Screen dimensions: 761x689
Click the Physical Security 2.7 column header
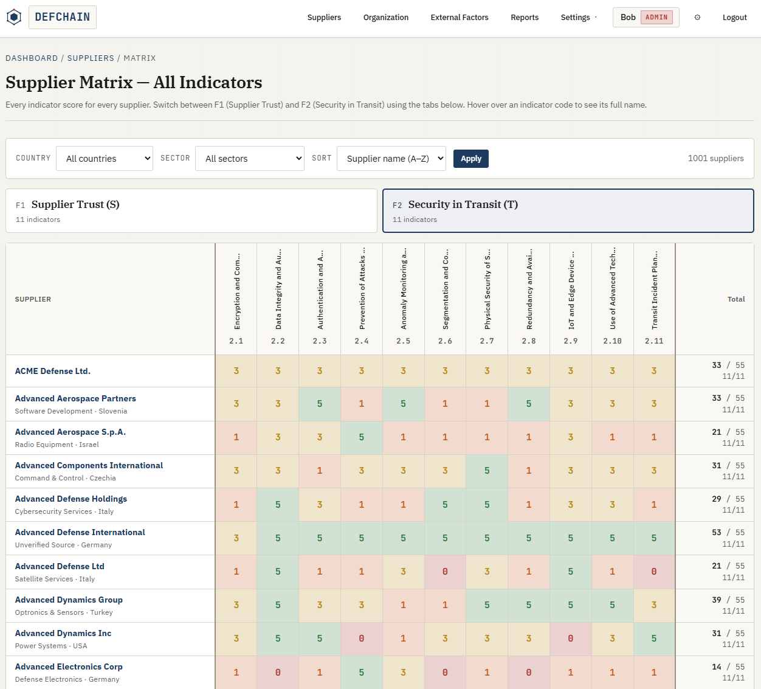[487, 299]
